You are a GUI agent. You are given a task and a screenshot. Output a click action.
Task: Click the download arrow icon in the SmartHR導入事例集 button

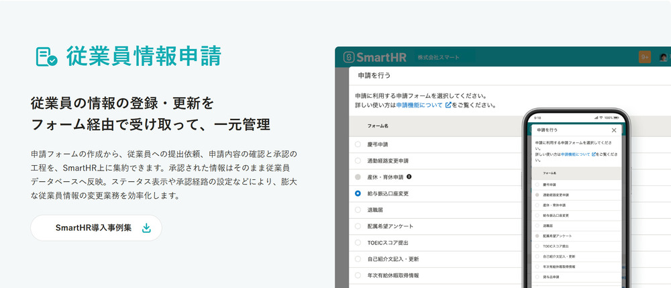coord(146,228)
